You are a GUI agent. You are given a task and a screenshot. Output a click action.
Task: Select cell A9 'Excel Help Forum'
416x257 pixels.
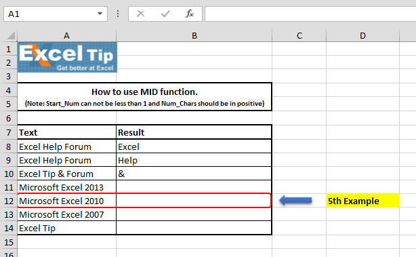coord(67,160)
